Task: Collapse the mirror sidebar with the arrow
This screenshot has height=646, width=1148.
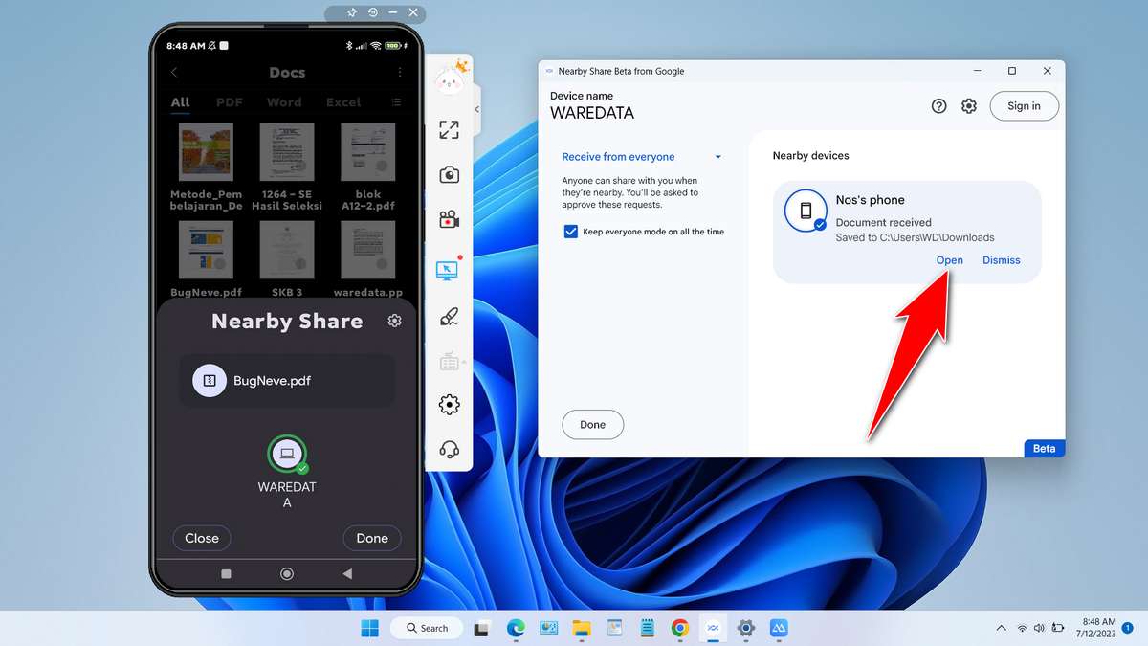Action: pos(476,109)
